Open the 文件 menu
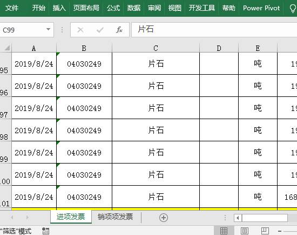The image size is (297, 235). pyautogui.click(x=12, y=8)
